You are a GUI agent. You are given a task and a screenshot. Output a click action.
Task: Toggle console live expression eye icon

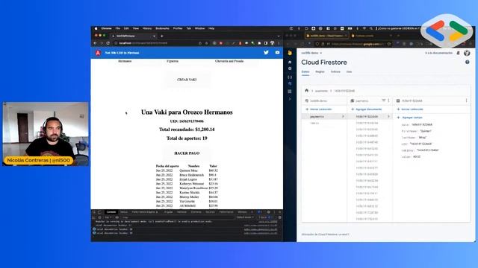pyautogui.click(x=117, y=217)
